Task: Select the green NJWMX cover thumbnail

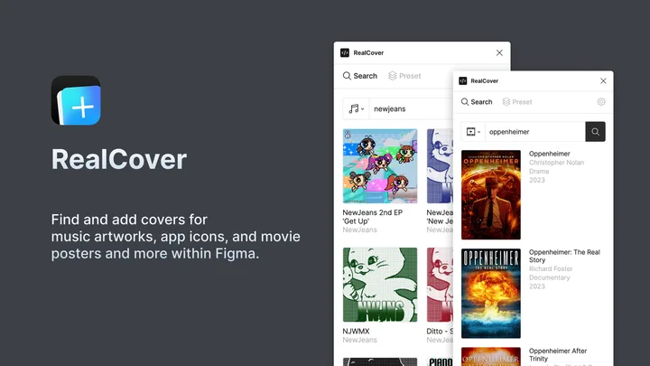Action: click(x=380, y=285)
